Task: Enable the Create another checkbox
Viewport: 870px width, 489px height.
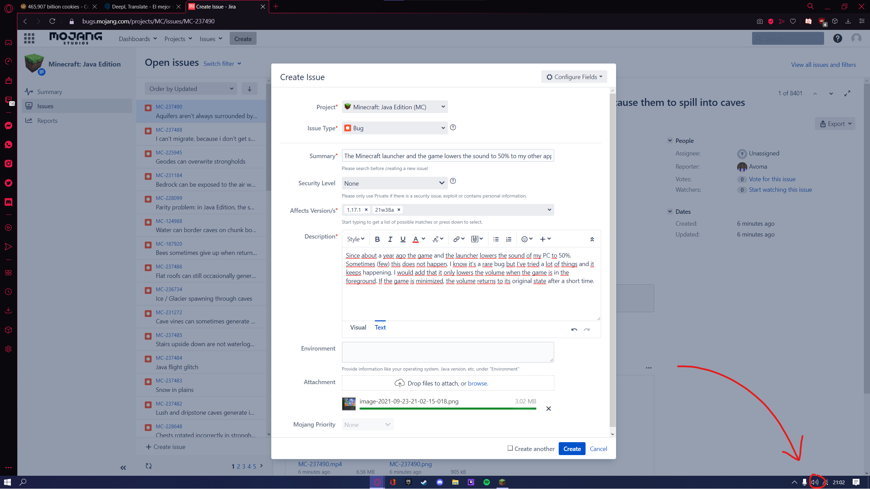Action: coord(510,448)
